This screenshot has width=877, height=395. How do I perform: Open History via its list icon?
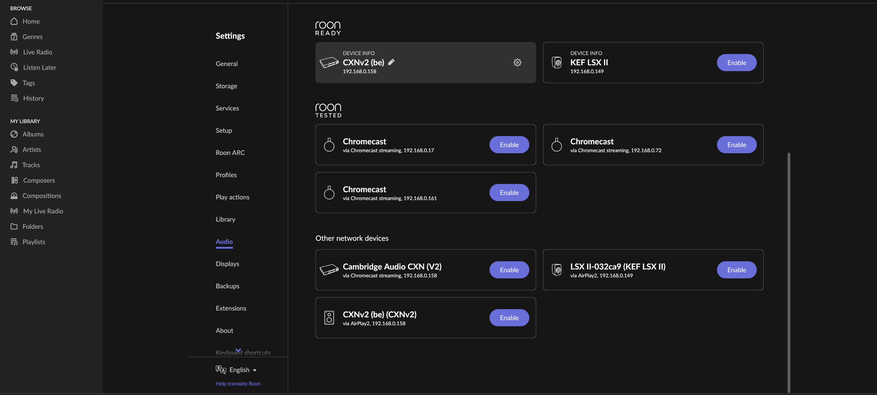(14, 98)
